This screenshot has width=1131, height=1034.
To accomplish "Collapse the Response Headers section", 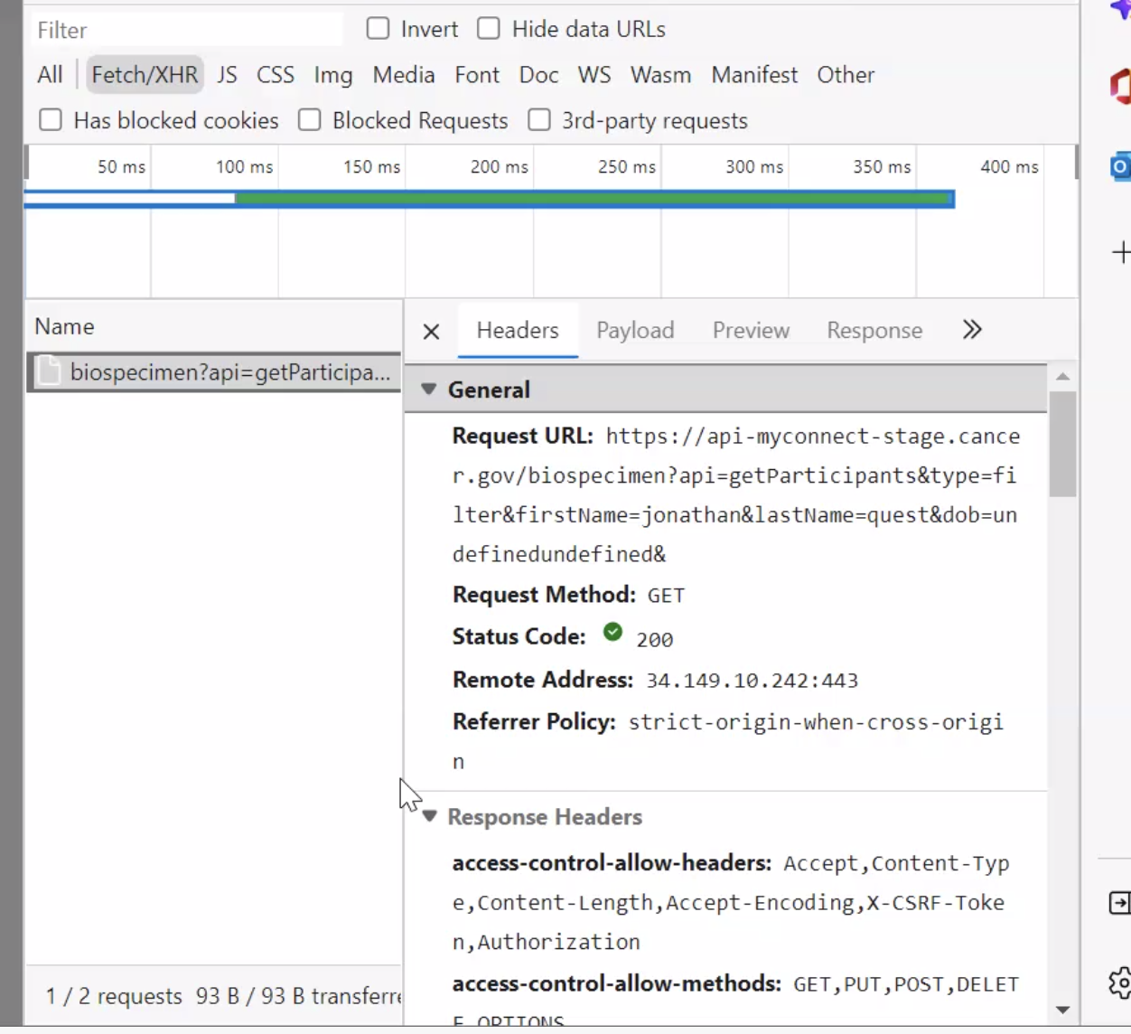I will click(x=429, y=815).
